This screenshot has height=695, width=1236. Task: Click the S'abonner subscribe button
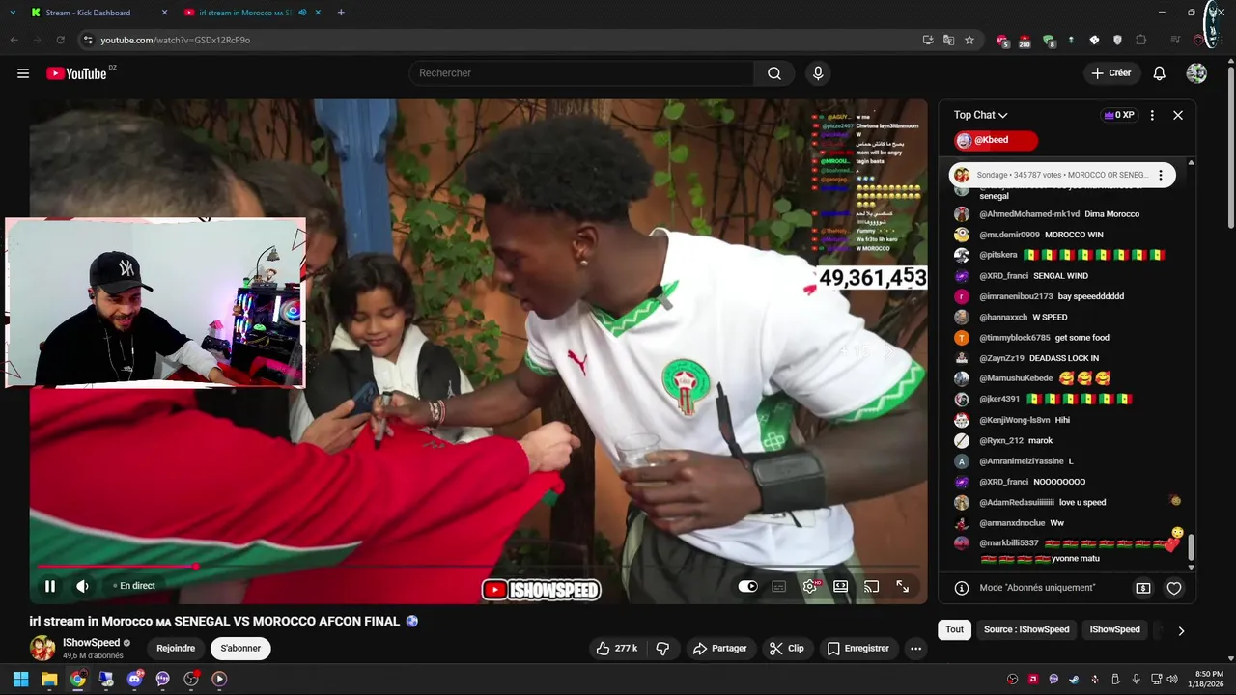tap(240, 649)
